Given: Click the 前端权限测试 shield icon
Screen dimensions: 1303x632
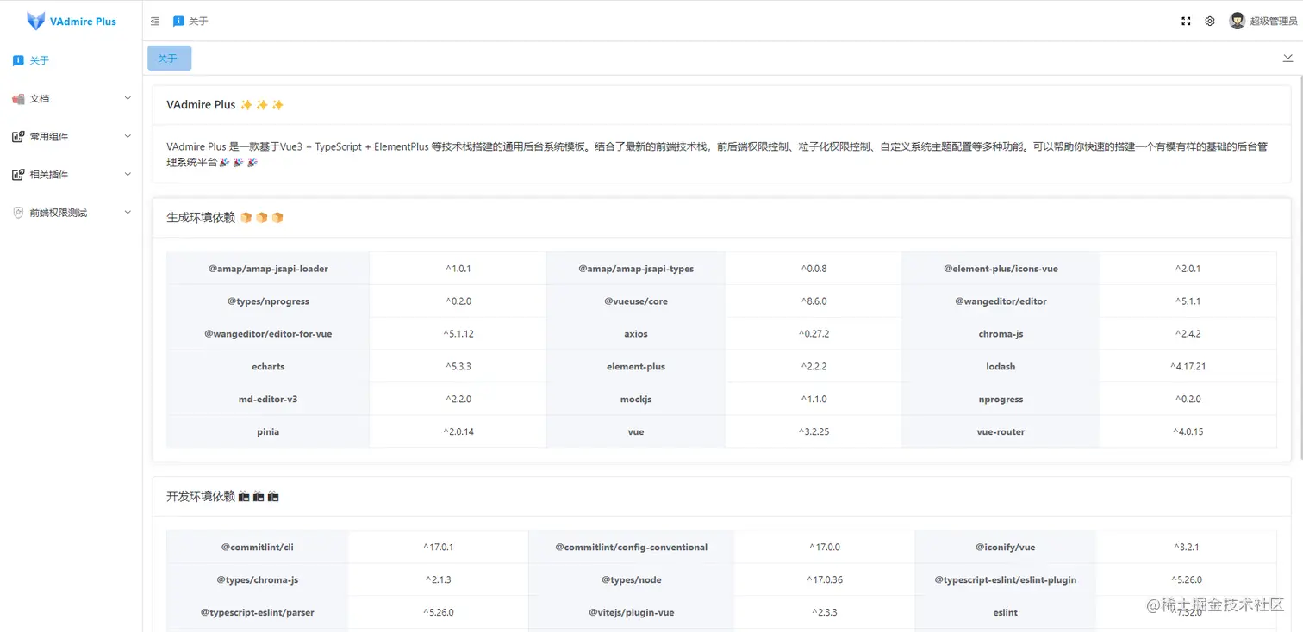Looking at the screenshot, I should (x=18, y=213).
